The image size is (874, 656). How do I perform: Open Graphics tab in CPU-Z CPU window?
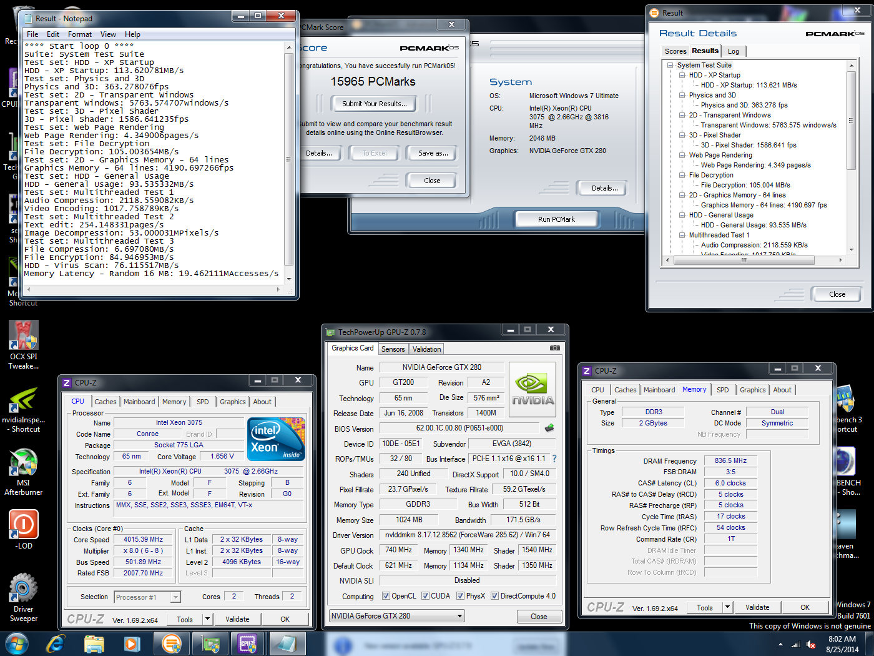point(233,402)
